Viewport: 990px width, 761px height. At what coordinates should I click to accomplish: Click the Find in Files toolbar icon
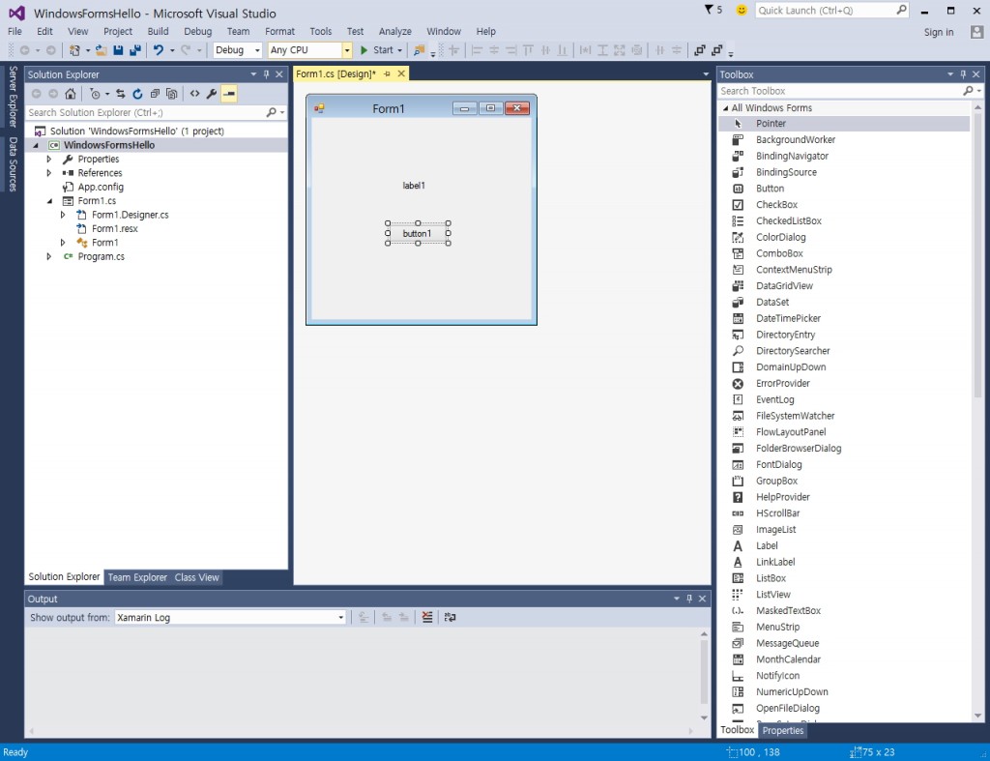pyautogui.click(x=419, y=50)
